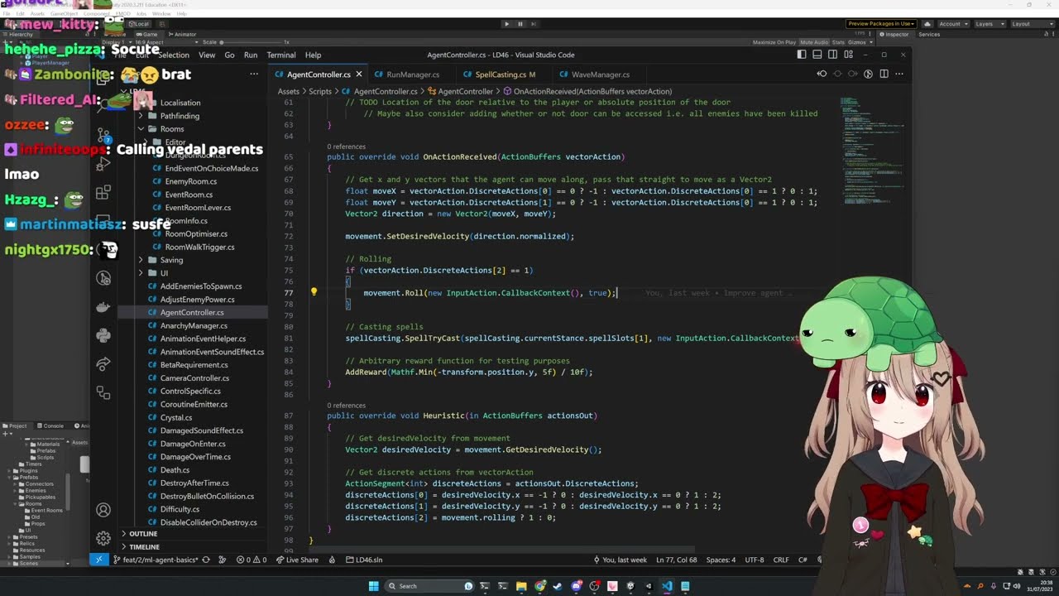Click the synchronize changes icon in status bar
The image size is (1059, 596).
pos(206,560)
